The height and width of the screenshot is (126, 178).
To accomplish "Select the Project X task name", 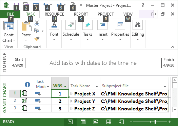I will pos(85,94).
